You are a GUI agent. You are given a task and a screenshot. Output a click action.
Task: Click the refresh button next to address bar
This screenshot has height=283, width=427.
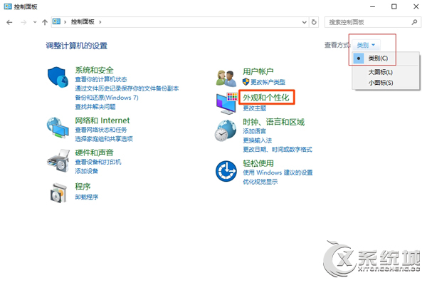(314, 22)
